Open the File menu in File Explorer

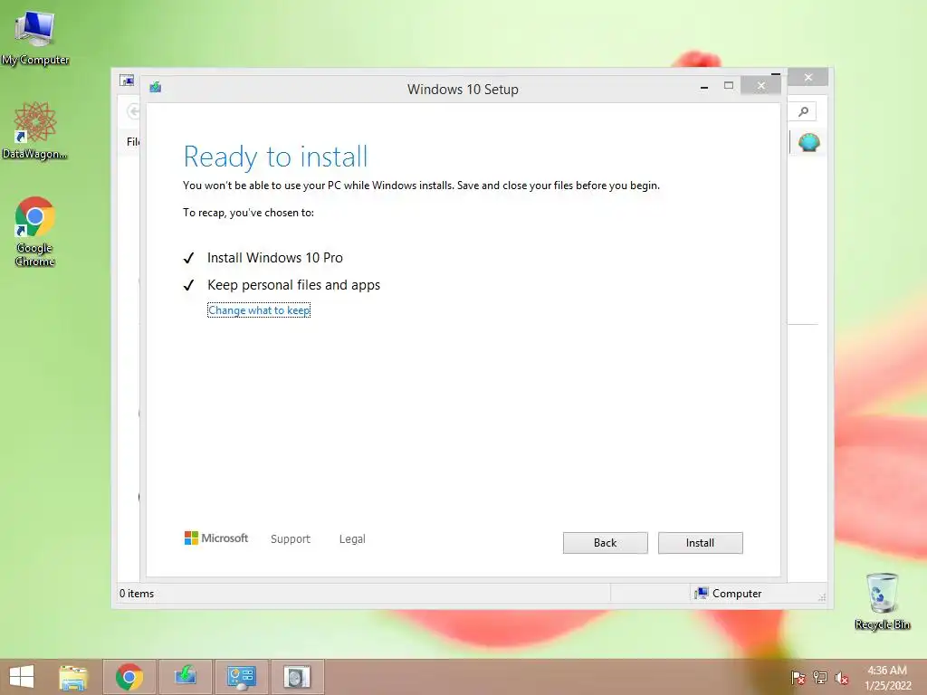point(133,142)
